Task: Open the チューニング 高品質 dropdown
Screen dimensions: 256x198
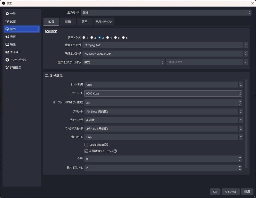Action: 164,120
